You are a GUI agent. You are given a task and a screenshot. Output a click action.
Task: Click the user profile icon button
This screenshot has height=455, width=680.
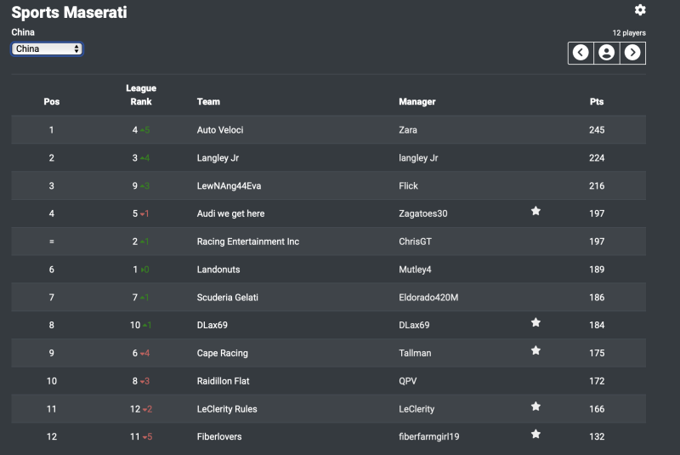(607, 53)
